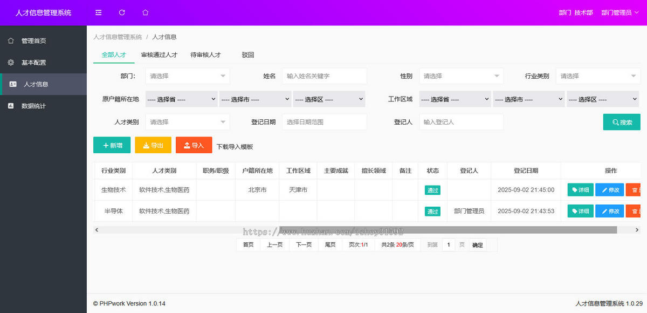Click 人才信息管理系统 breadcrumb link

pos(118,37)
